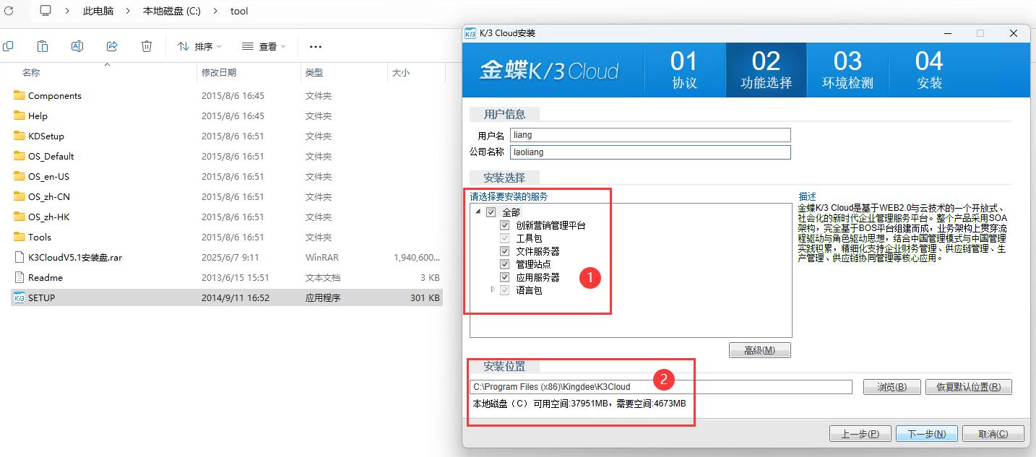1036x457 pixels.
Task: Click the SETUP application icon
Action: [x=20, y=297]
